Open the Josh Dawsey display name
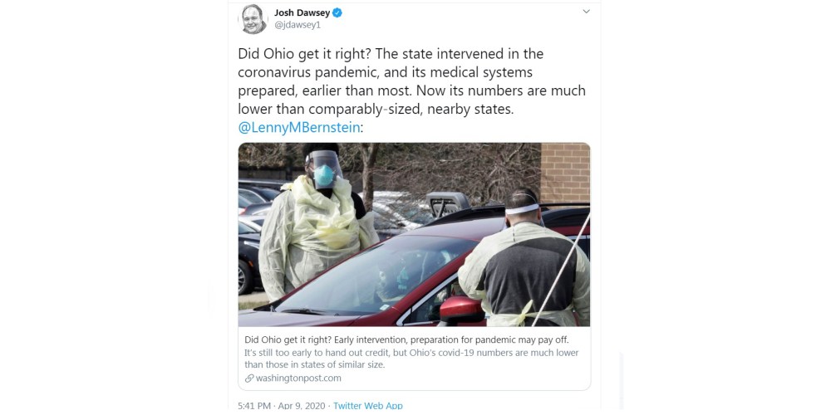 (302, 12)
